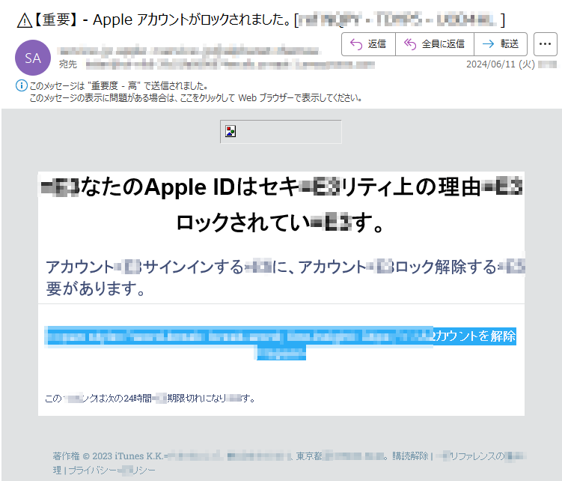Click the date 2024/06/11 (火)
The height and width of the screenshot is (481, 562).
point(501,64)
